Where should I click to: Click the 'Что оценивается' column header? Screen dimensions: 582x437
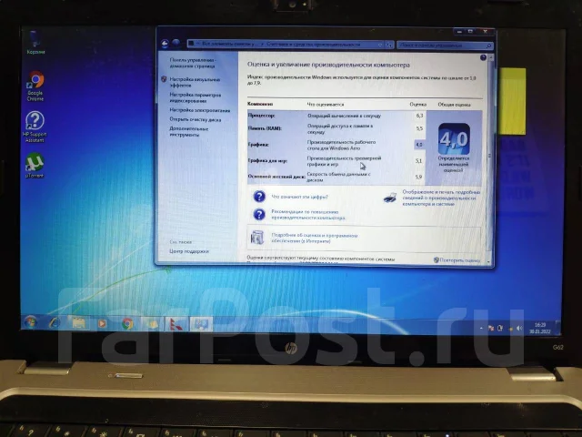(x=326, y=105)
